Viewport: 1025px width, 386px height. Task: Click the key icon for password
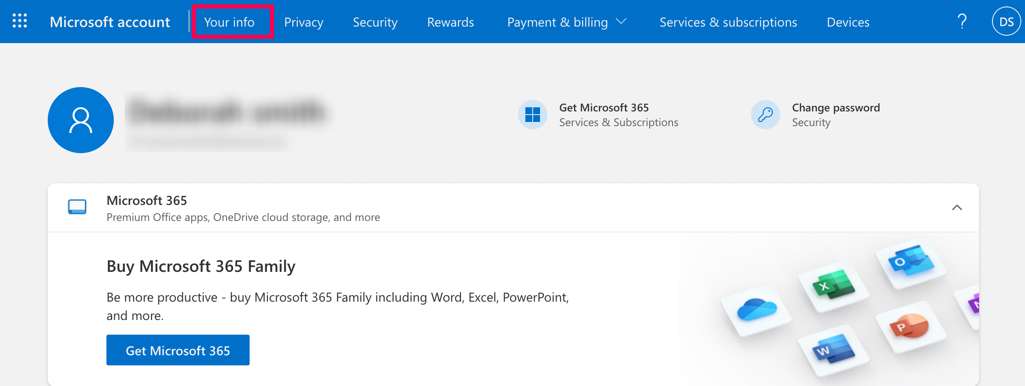(765, 115)
